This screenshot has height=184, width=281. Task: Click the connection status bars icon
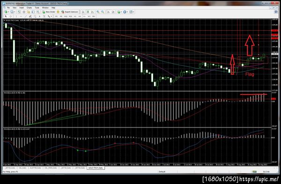point(254,172)
